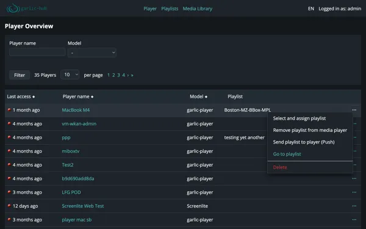Sort by Last access column

click(x=21, y=96)
